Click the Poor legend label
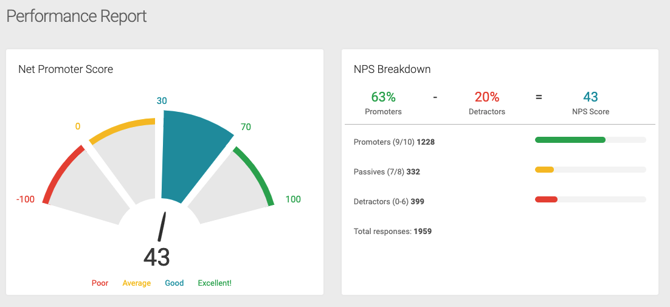Viewport: 670px width, 307px height. (x=100, y=283)
